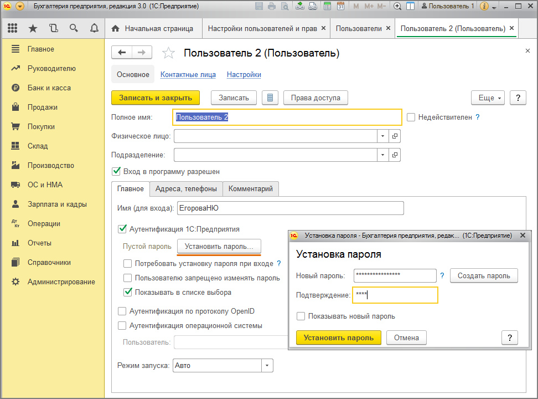Go forward with the right arrow button

pyautogui.click(x=142, y=53)
